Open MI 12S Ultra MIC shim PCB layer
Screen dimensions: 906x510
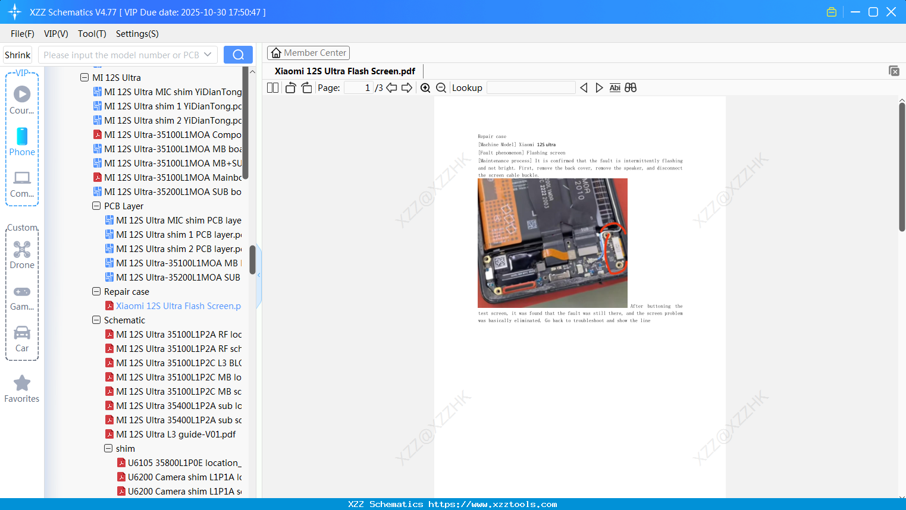click(x=178, y=220)
